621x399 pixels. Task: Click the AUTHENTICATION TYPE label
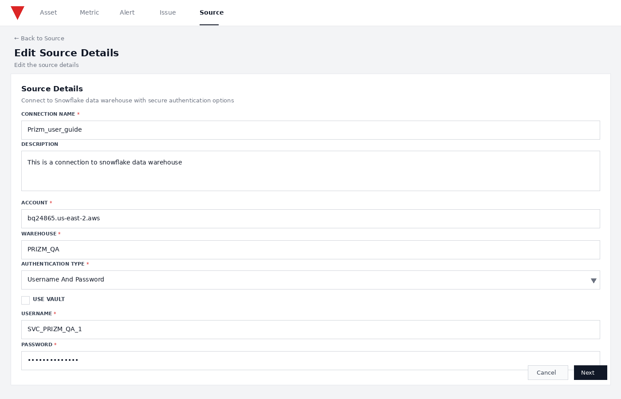click(53, 264)
